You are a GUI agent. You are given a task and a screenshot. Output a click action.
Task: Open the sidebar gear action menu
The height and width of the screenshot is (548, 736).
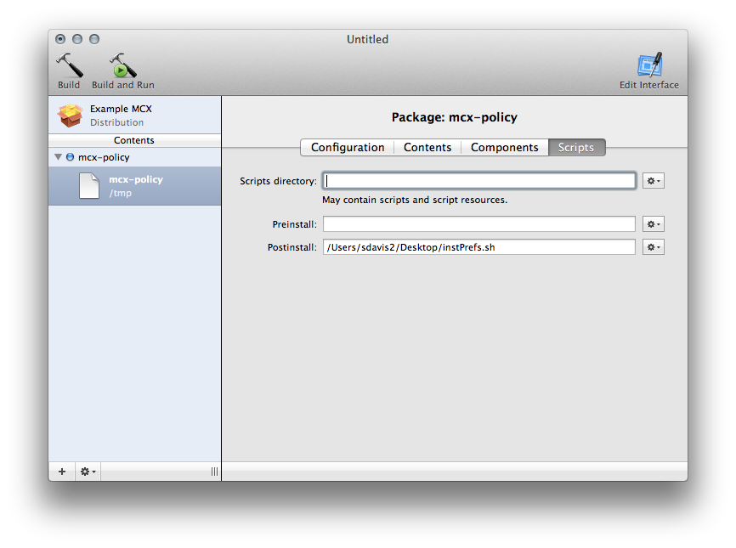click(x=88, y=472)
